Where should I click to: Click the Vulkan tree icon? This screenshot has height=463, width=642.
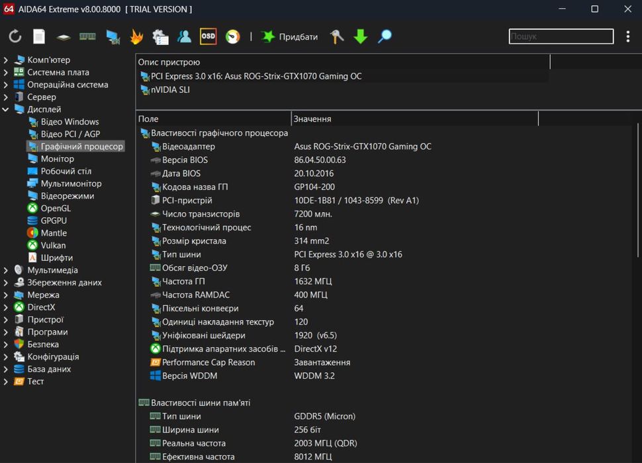(32, 245)
